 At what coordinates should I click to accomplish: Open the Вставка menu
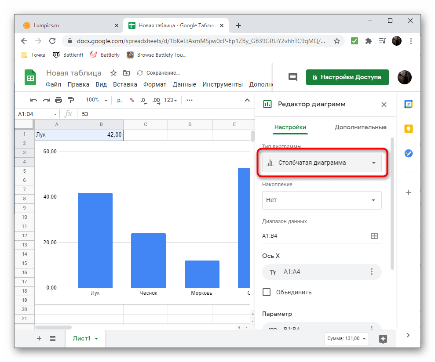pyautogui.click(x=125, y=84)
